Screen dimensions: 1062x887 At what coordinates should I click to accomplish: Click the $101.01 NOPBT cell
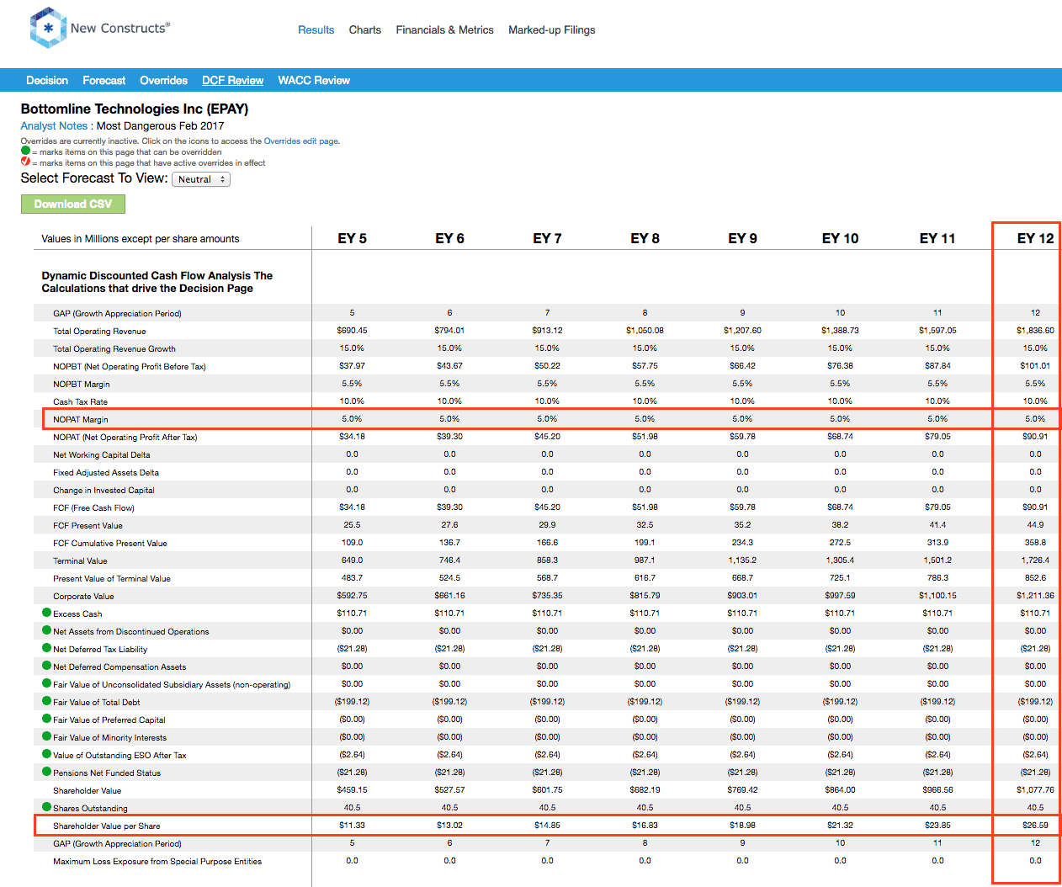(1036, 365)
